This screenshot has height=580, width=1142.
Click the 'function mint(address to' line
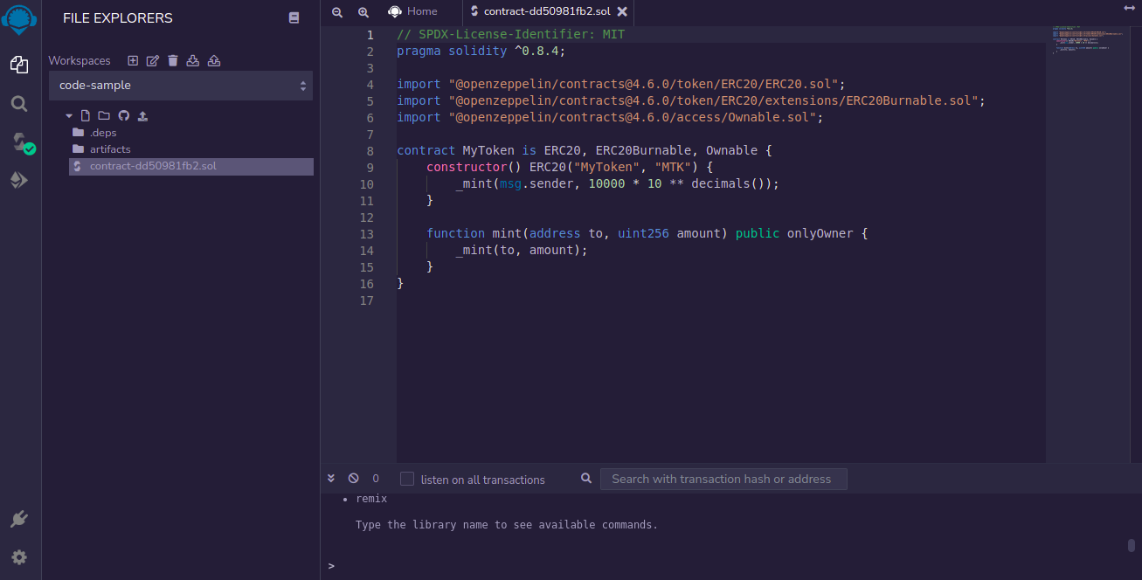[x=647, y=233]
